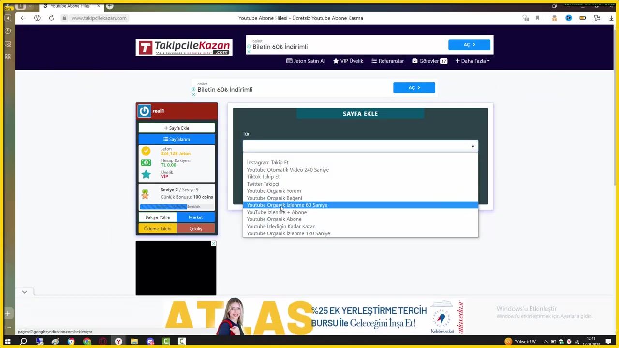Go back with the browser back arrow
Image resolution: width=619 pixels, height=348 pixels.
[x=23, y=18]
